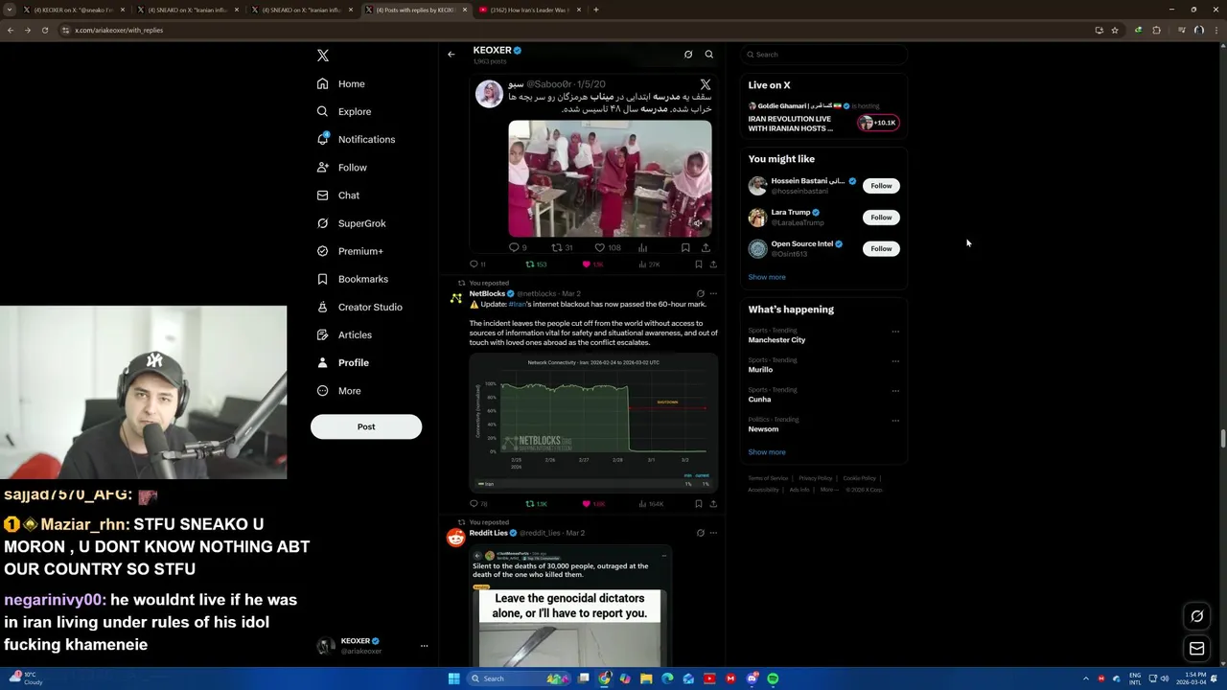Reply to NetBlocks post with 78 replies
Viewport: 1227px width, 690px height.
(477, 504)
